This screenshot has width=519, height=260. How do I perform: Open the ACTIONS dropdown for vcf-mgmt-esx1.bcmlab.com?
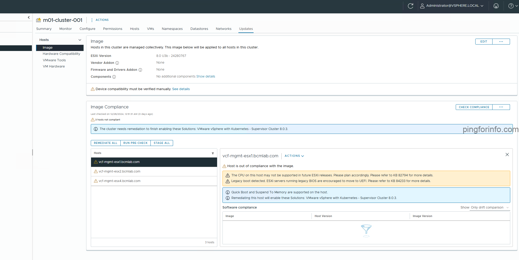coord(294,156)
